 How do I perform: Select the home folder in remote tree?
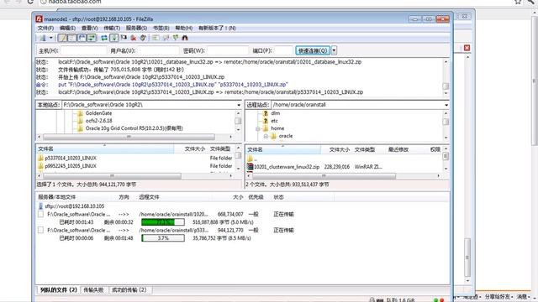tap(277, 128)
